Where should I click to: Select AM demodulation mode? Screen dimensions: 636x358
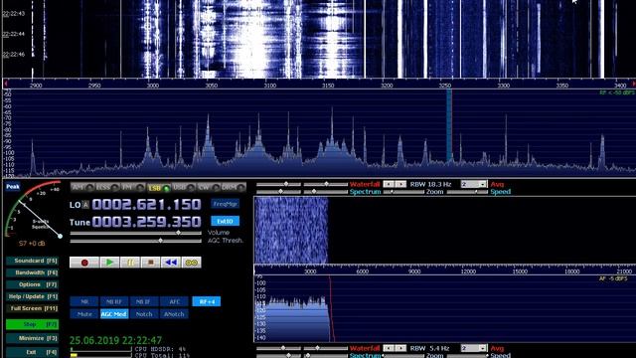pyautogui.click(x=82, y=188)
